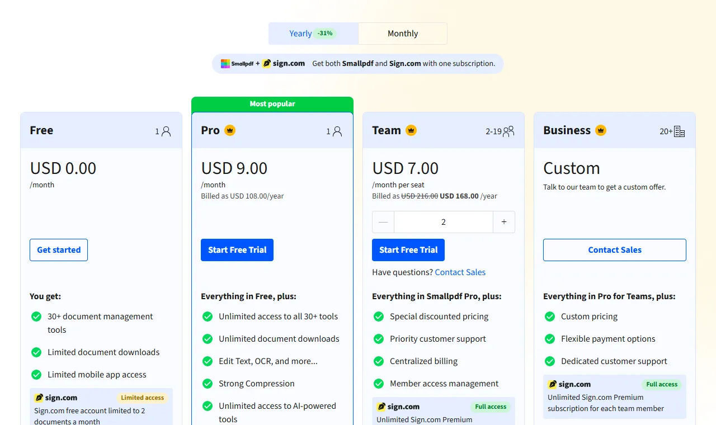The width and height of the screenshot is (716, 425).
Task: Click the single-user icon on Free plan
Action: [166, 131]
